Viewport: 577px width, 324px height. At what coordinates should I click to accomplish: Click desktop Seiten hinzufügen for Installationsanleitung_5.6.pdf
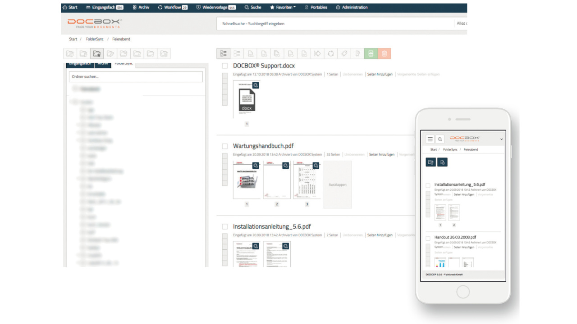380,235
